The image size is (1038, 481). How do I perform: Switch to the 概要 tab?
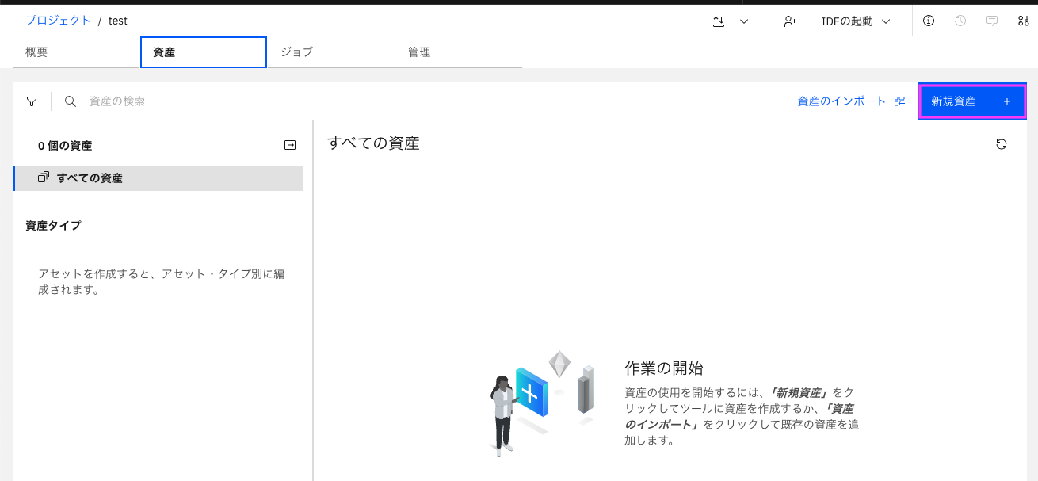pos(76,52)
